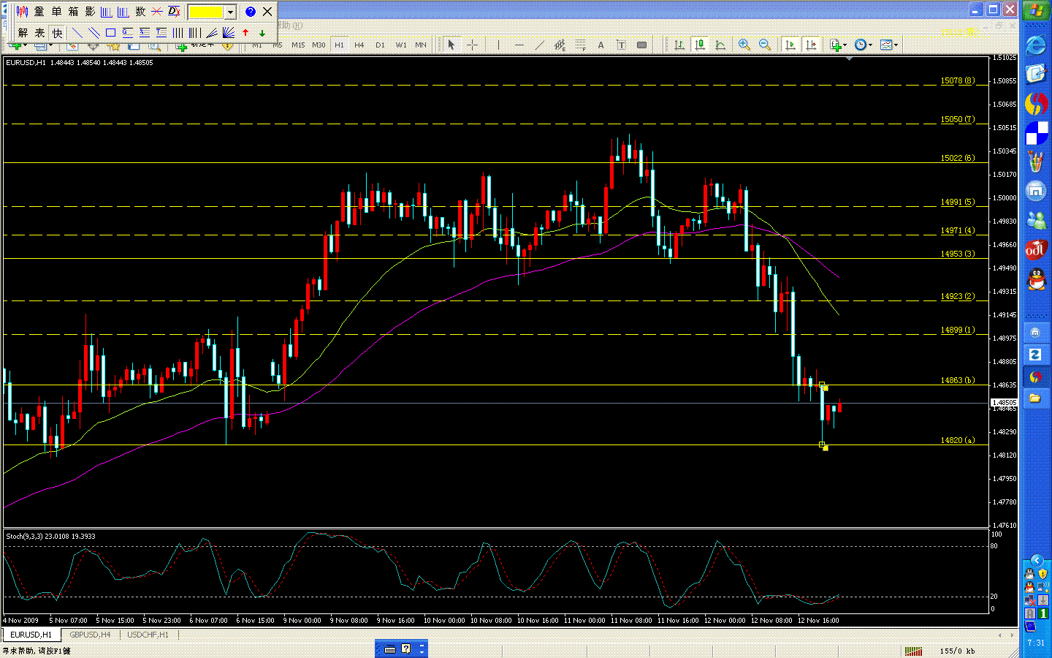
Task: Draw a horizontal line on chart
Action: tap(519, 45)
